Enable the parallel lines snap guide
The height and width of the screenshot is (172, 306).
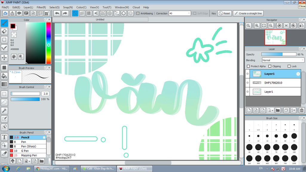(82, 13)
